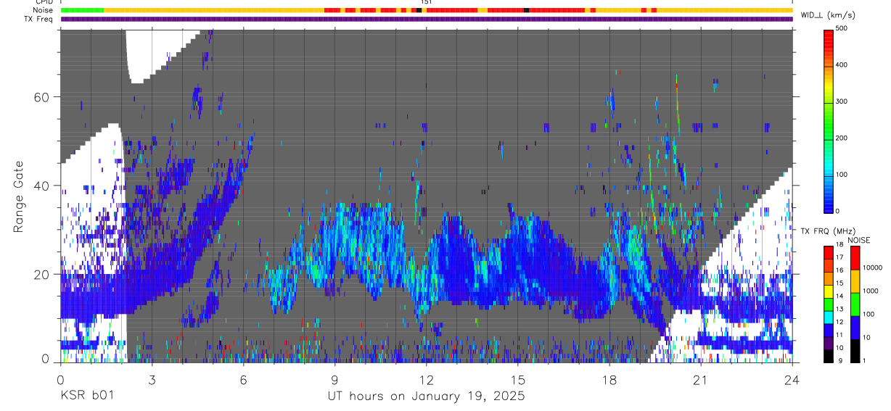Image resolution: width=891 pixels, height=411 pixels.
Task: Click the "Range Gate" y-axis title
Action: click(19, 196)
